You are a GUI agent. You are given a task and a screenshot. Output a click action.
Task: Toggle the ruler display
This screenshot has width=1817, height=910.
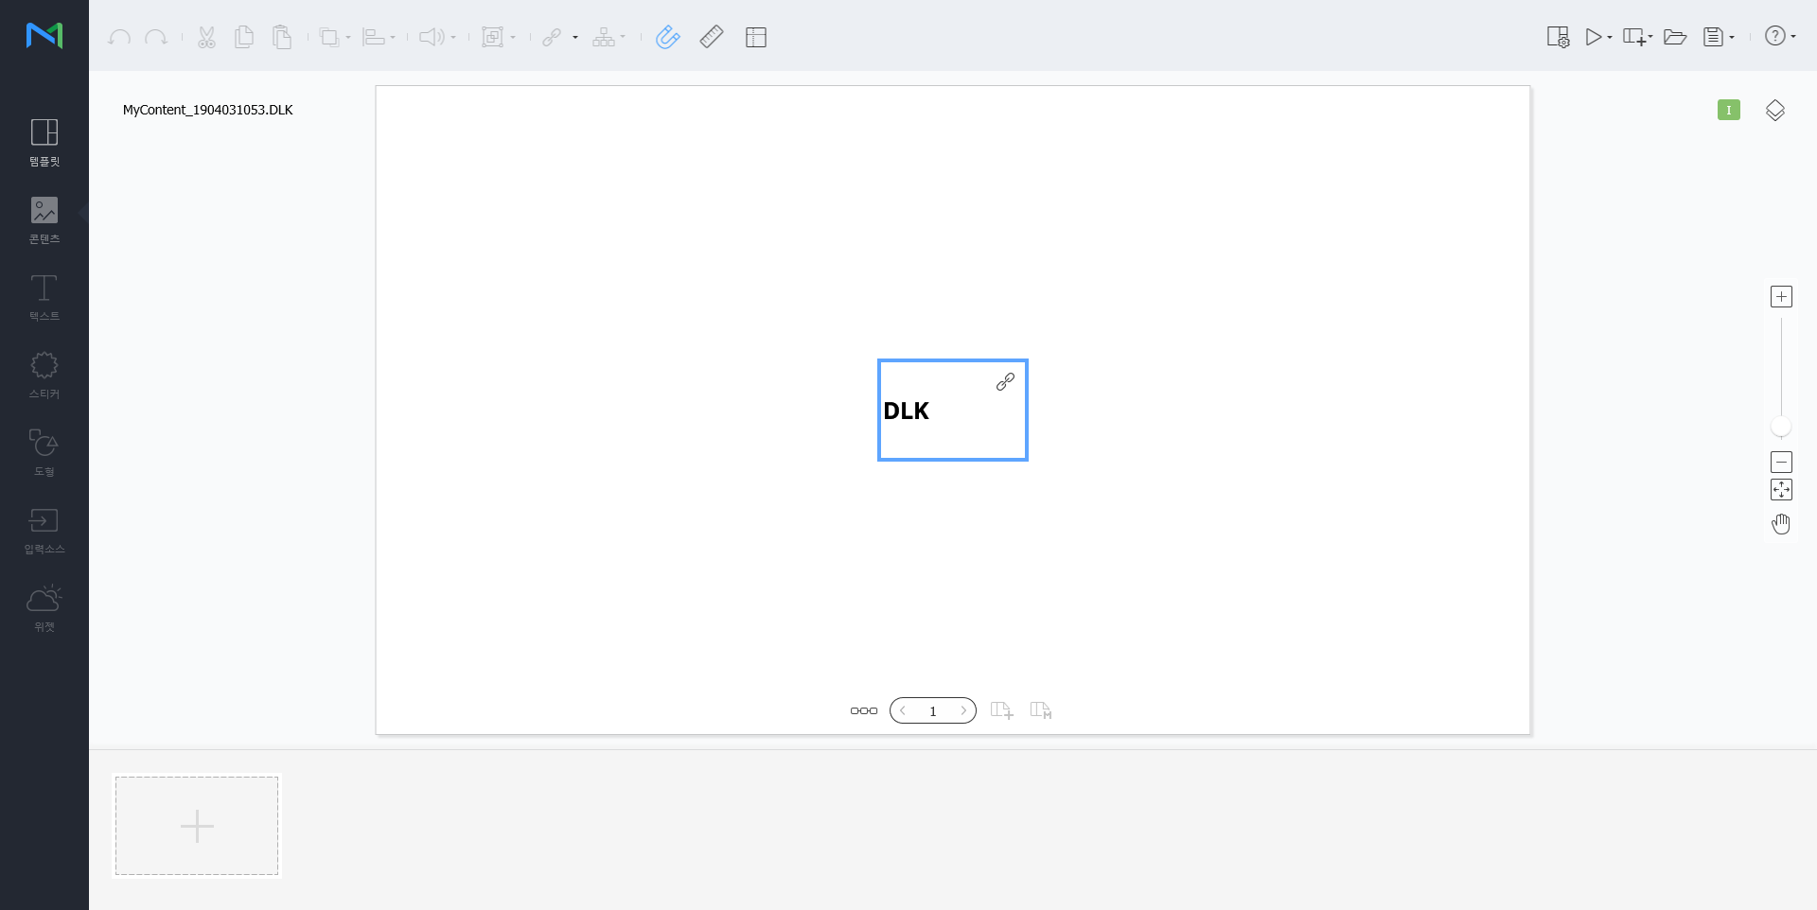pyautogui.click(x=712, y=37)
